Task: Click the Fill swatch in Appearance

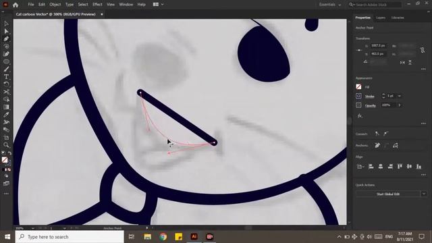Action: pyautogui.click(x=358, y=87)
